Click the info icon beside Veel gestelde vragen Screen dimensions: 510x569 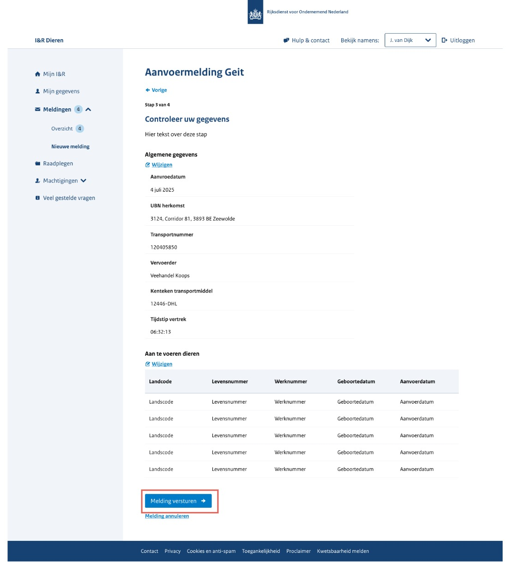tap(38, 198)
